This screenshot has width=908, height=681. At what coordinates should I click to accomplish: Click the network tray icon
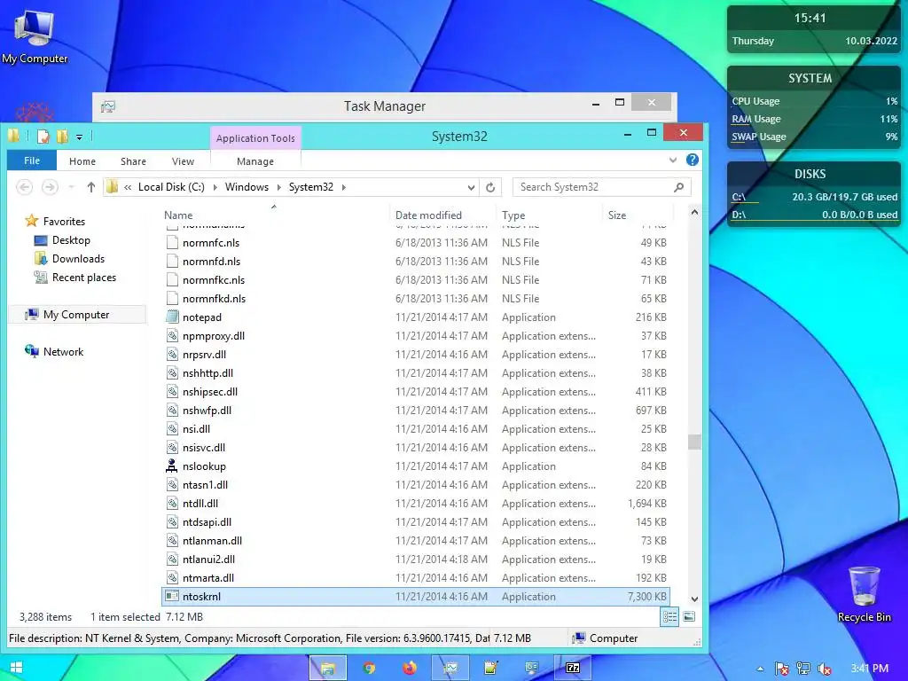point(803,669)
